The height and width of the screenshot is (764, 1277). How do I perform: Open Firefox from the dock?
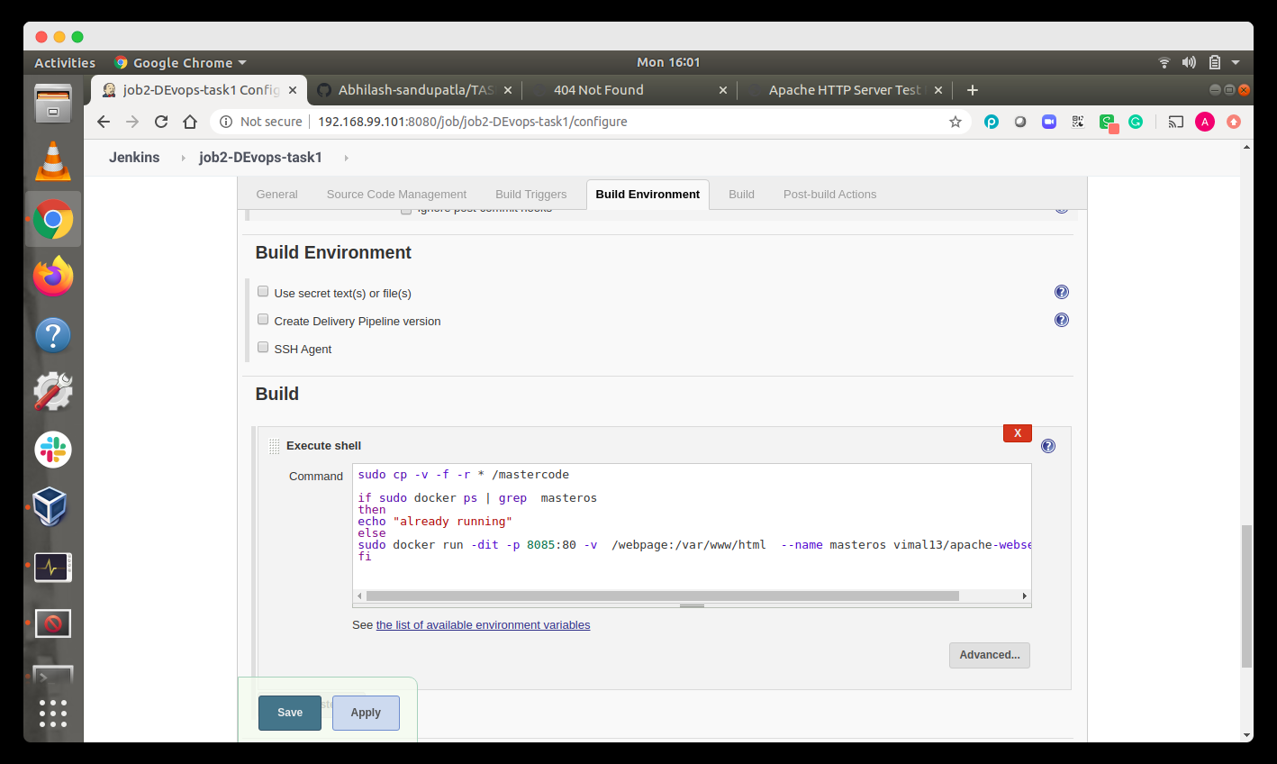(x=52, y=276)
